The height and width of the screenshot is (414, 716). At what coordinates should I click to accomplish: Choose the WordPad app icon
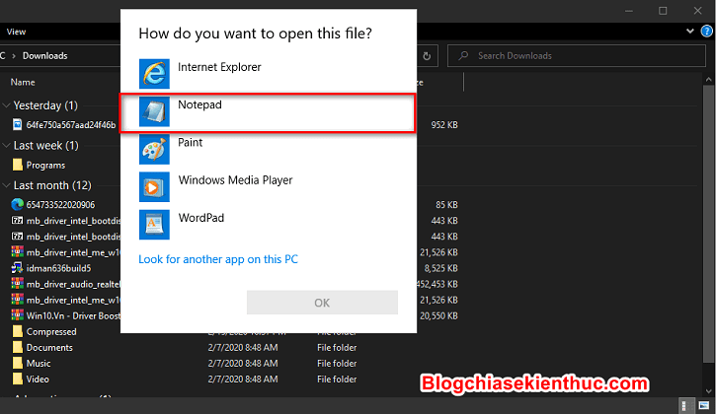pyautogui.click(x=154, y=225)
